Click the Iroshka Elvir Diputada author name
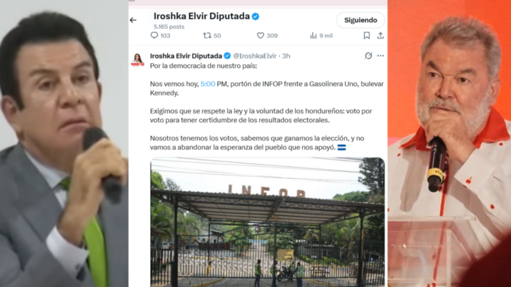Image resolution: width=511 pixels, height=287 pixels. coord(186,56)
